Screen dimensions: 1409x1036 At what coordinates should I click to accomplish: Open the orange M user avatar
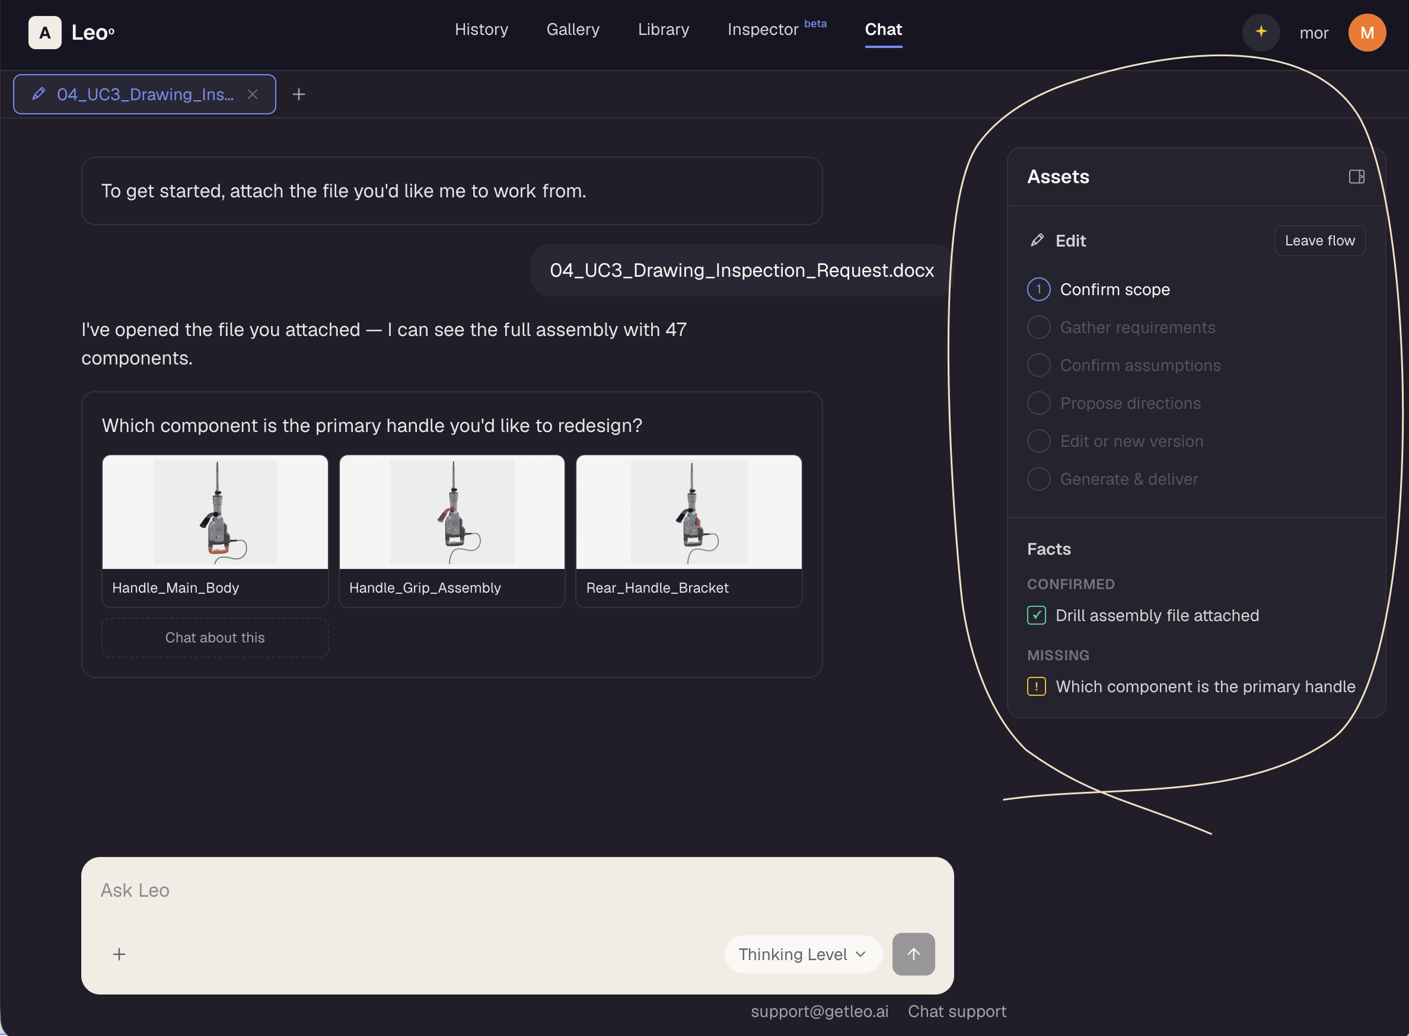pos(1367,32)
